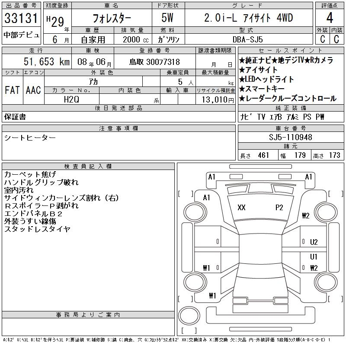Select note 外装うすい線傷
346x346 pixels.
(30, 221)
